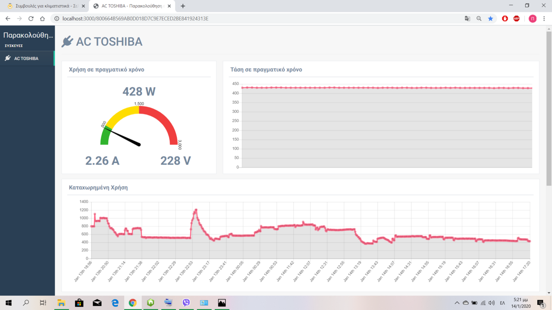552x310 pixels.
Task: Open Task View on the taskbar
Action: (x=43, y=303)
